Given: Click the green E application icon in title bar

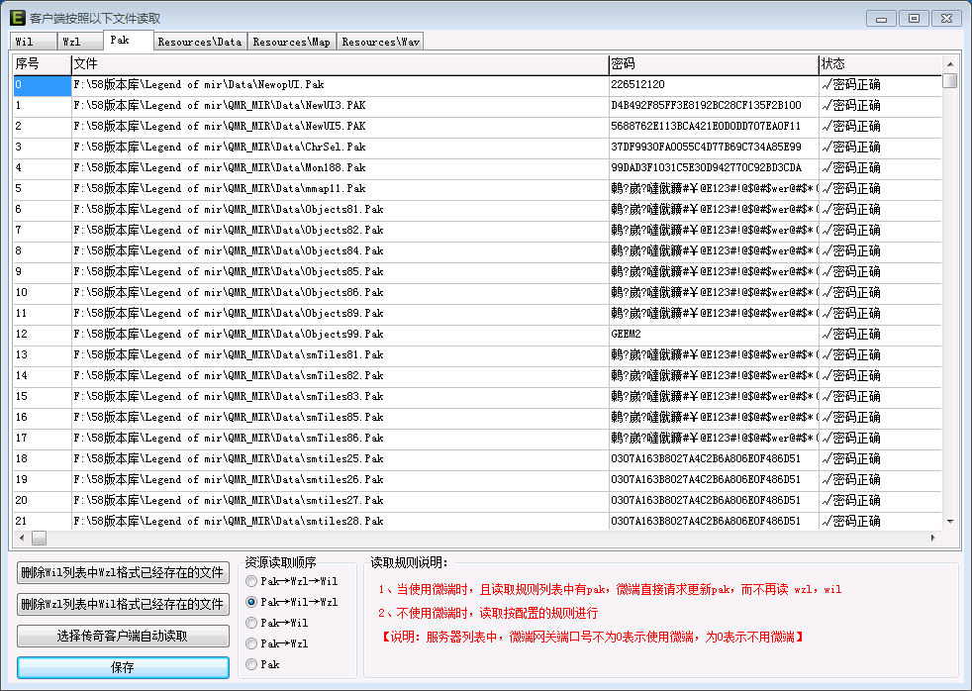Looking at the screenshot, I should point(17,18).
